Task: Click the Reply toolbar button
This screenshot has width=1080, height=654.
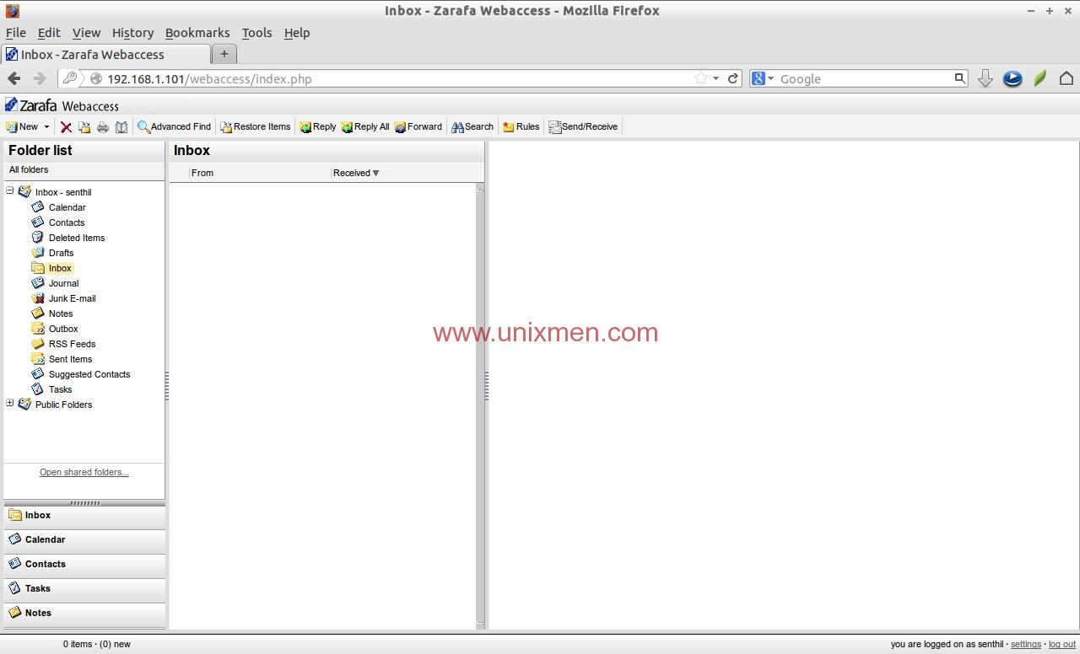Action: point(317,127)
